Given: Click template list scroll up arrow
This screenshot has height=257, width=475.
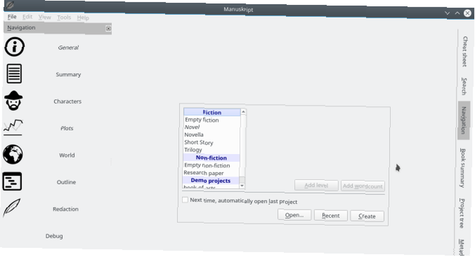Looking at the screenshot, I should click(x=243, y=112).
